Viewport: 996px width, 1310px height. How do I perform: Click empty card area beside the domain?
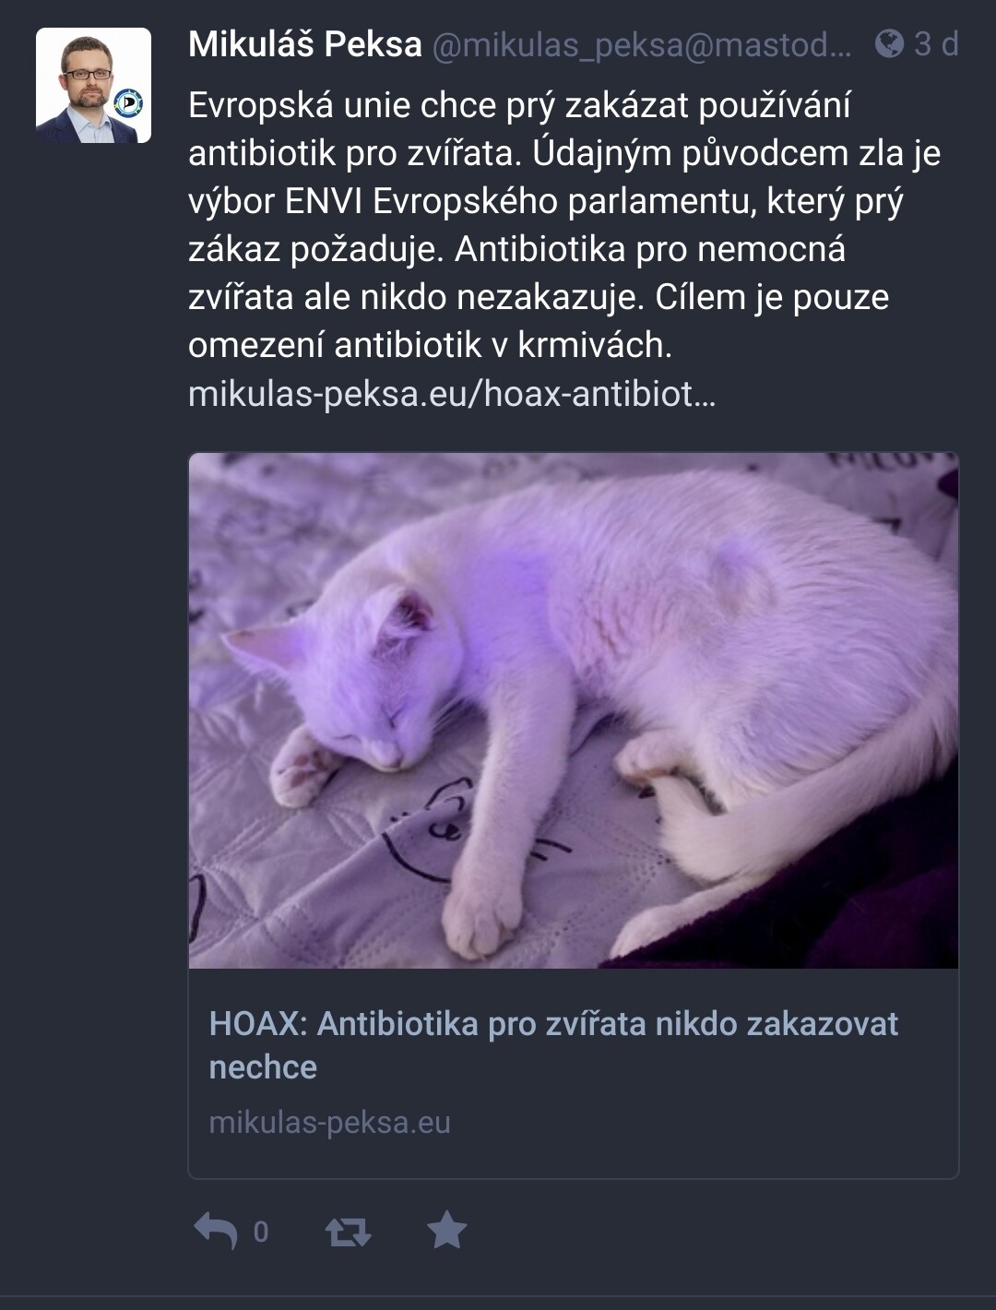(701, 1123)
